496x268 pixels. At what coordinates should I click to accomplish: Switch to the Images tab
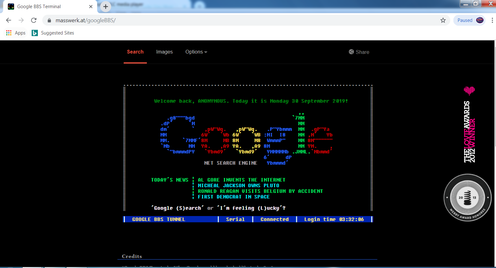164,52
